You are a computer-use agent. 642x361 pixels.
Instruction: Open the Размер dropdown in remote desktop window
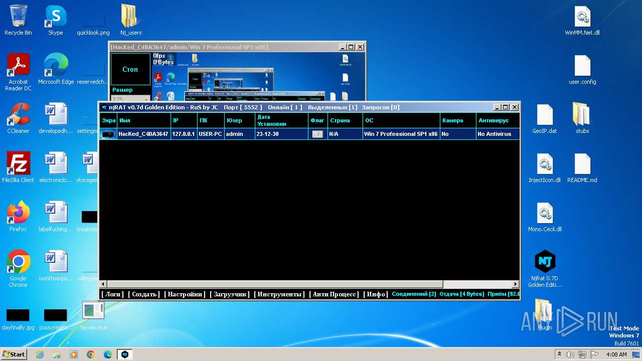coord(130,99)
